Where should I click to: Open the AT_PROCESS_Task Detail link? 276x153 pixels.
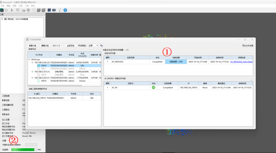click(241, 62)
